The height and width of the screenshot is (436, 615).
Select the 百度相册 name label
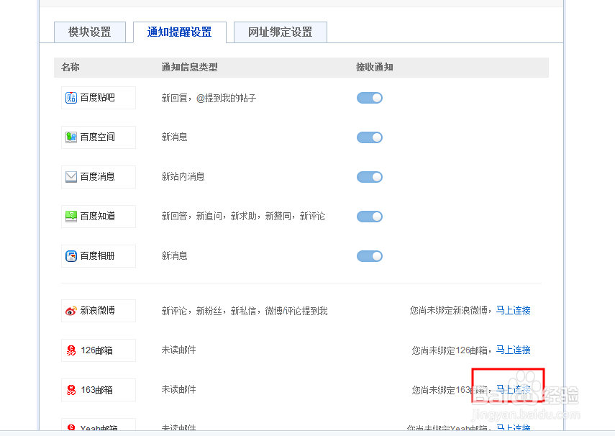[97, 256]
